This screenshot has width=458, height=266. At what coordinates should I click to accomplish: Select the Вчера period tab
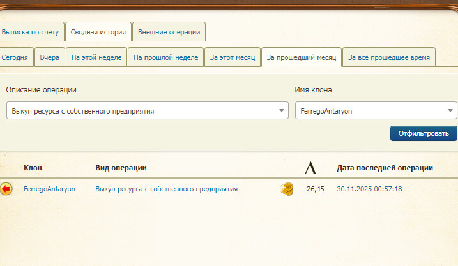50,57
